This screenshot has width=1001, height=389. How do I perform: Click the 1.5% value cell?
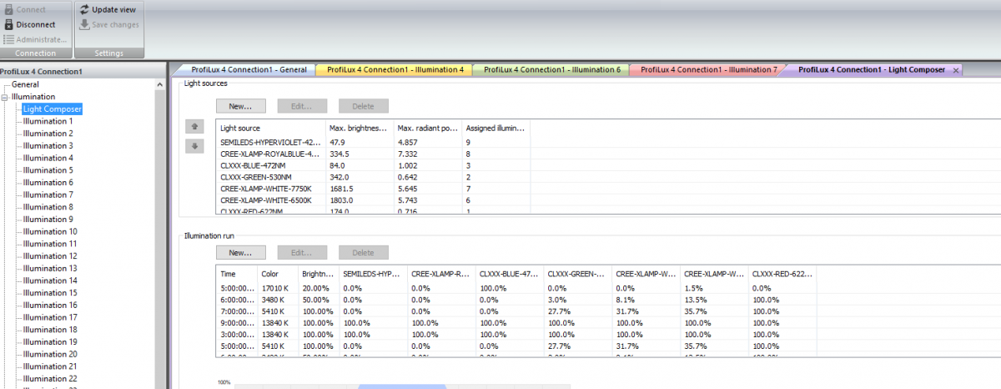click(x=692, y=287)
